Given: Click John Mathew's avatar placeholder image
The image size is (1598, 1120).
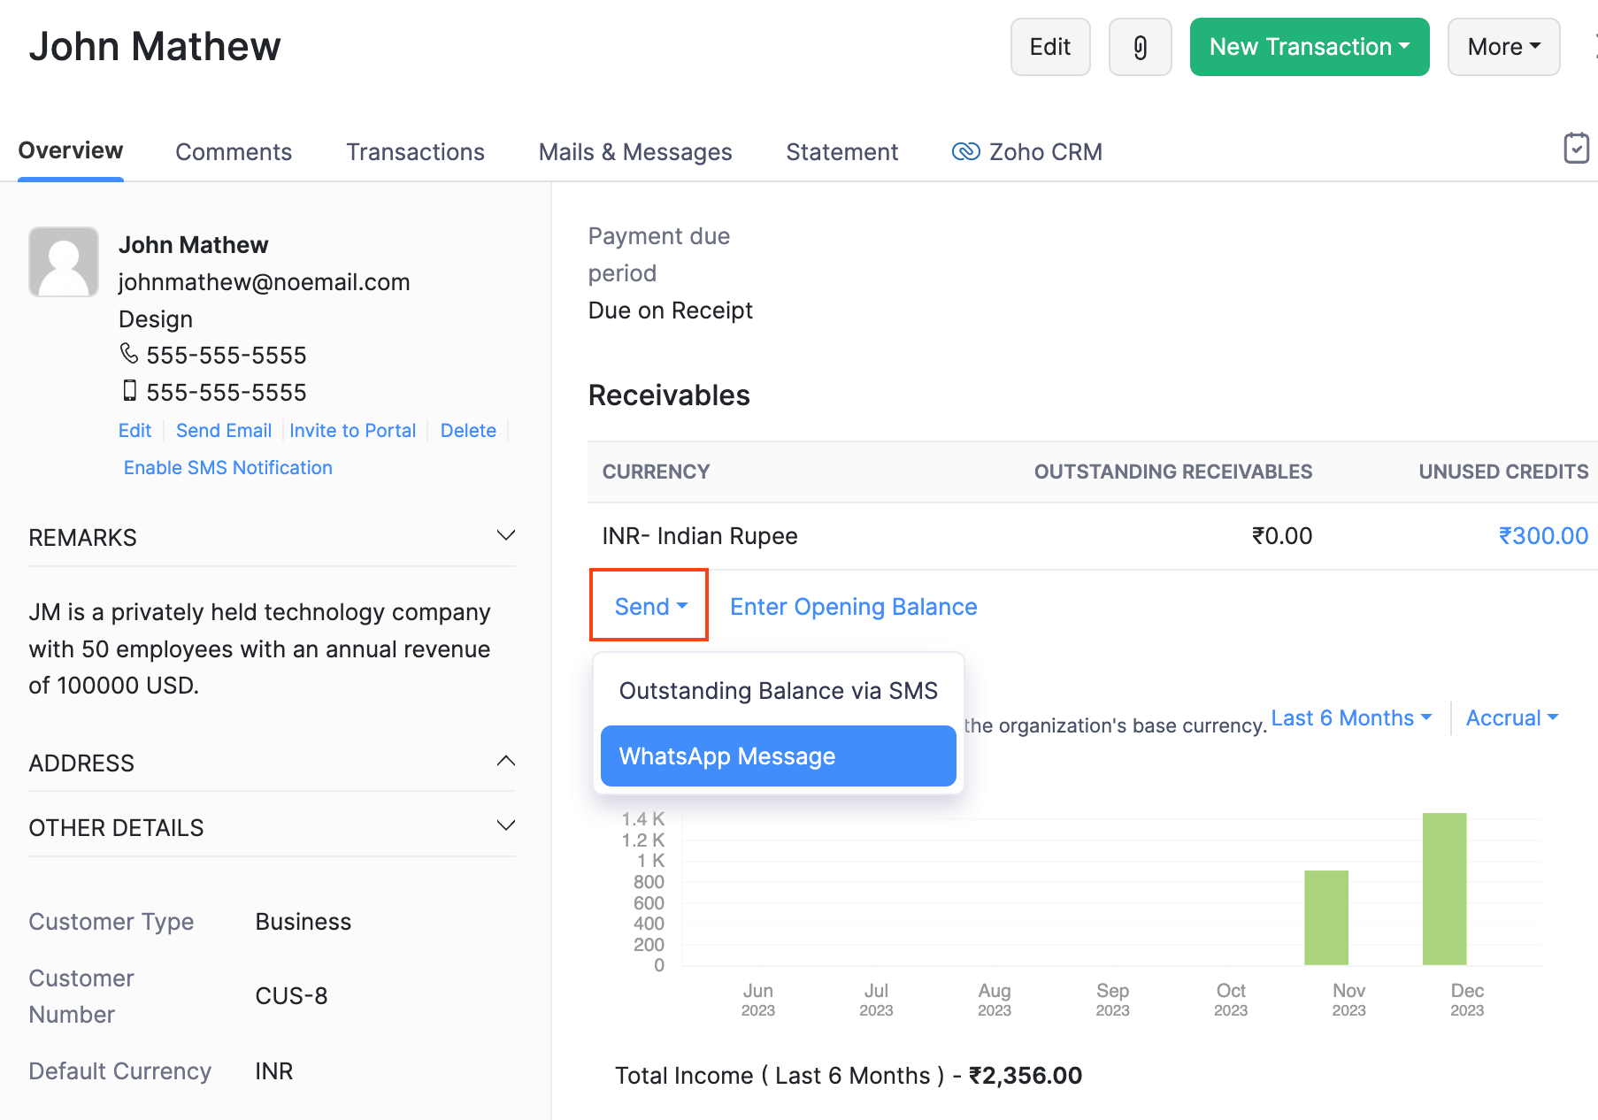Looking at the screenshot, I should point(63,261).
